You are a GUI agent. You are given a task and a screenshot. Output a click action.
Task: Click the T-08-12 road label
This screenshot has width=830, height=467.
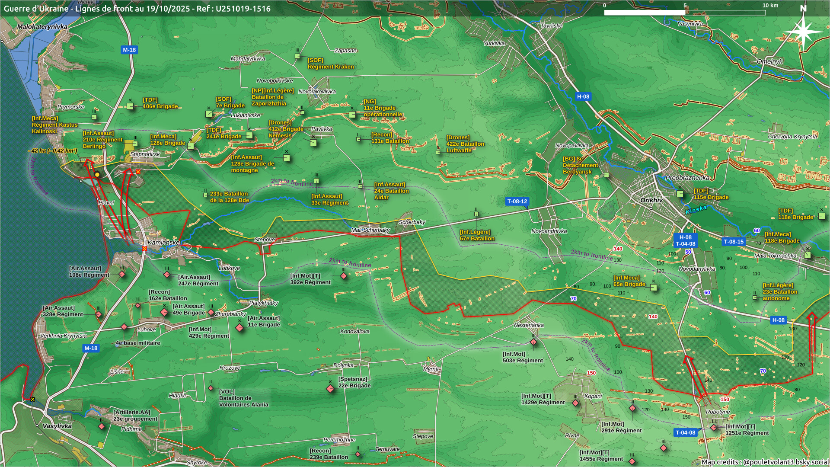(x=517, y=202)
